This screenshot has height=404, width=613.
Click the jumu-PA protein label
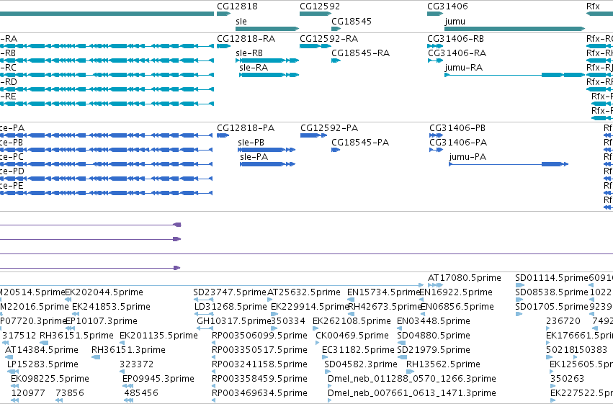[467, 158]
